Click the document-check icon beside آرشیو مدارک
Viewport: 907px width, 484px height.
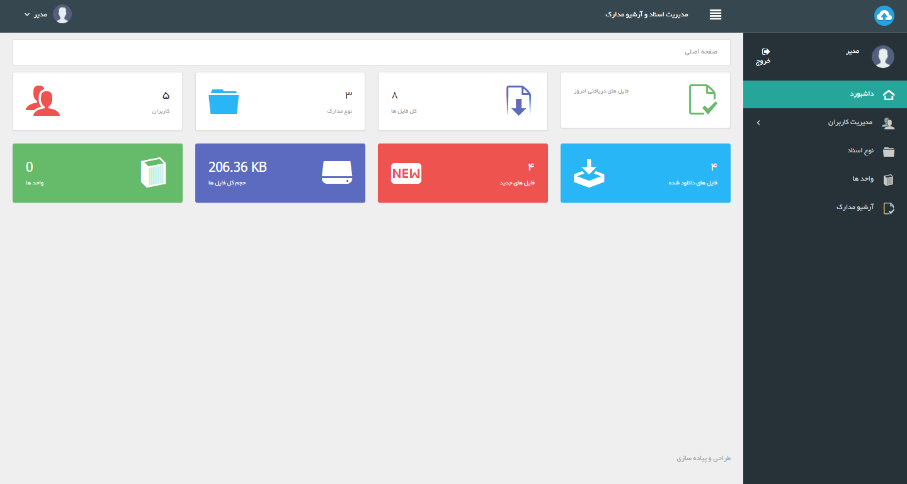point(889,208)
